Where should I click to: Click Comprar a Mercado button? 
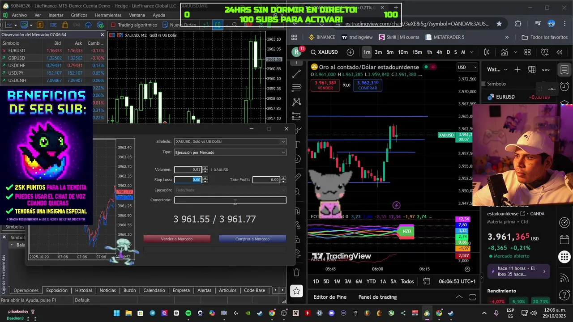[x=252, y=239]
